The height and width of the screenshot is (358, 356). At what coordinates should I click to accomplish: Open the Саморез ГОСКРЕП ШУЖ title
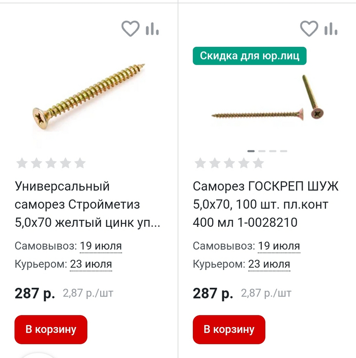tap(265, 204)
